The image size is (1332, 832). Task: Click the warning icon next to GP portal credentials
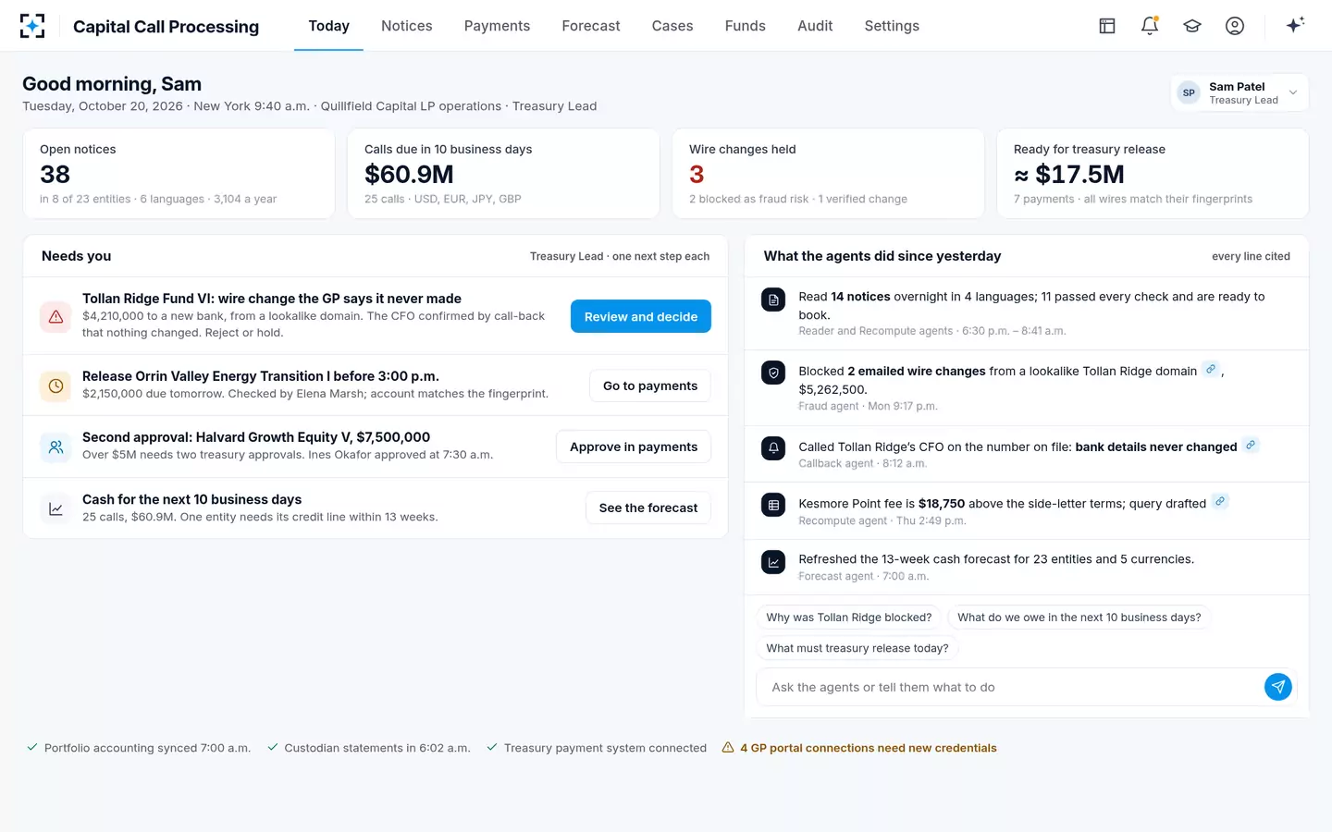tap(728, 747)
